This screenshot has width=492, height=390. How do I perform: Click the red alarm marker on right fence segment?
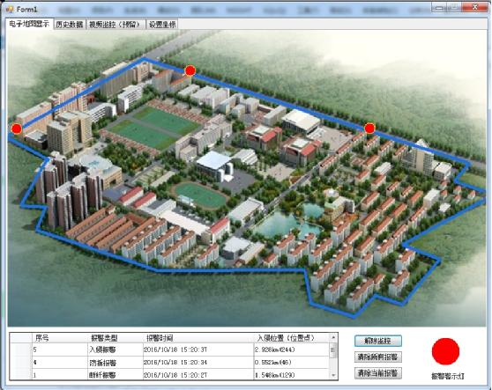click(369, 128)
